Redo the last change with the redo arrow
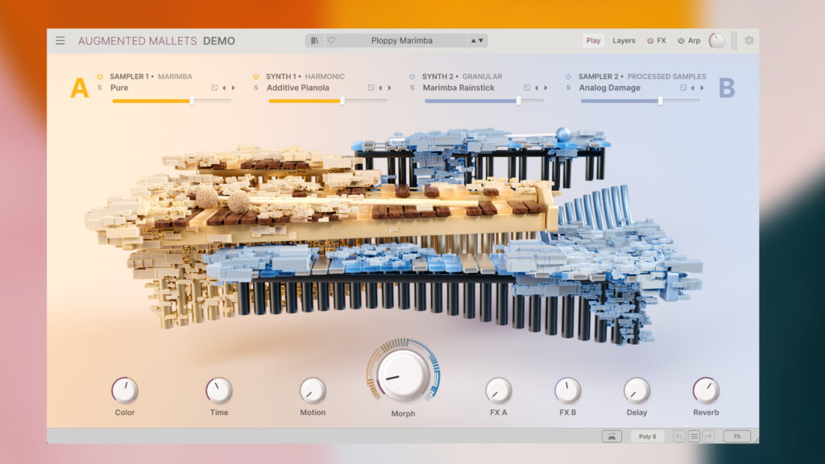 point(709,436)
